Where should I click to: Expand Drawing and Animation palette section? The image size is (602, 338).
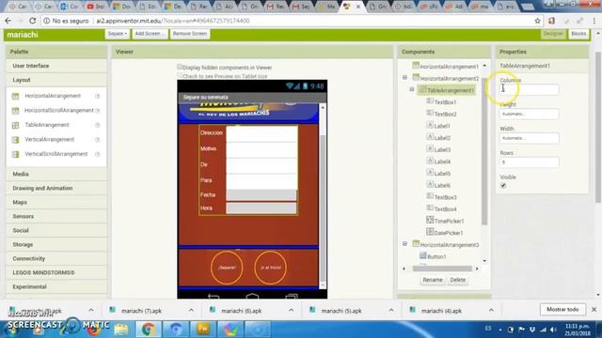(56, 188)
